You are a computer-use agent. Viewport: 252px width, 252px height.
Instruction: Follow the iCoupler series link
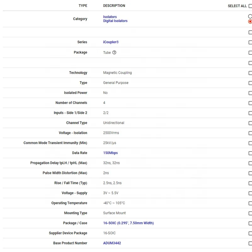[111, 42]
